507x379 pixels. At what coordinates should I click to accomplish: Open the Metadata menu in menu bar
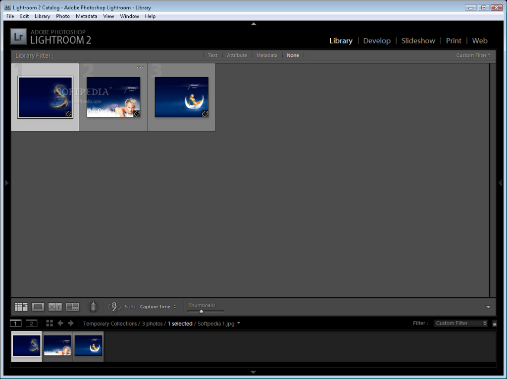(x=86, y=16)
